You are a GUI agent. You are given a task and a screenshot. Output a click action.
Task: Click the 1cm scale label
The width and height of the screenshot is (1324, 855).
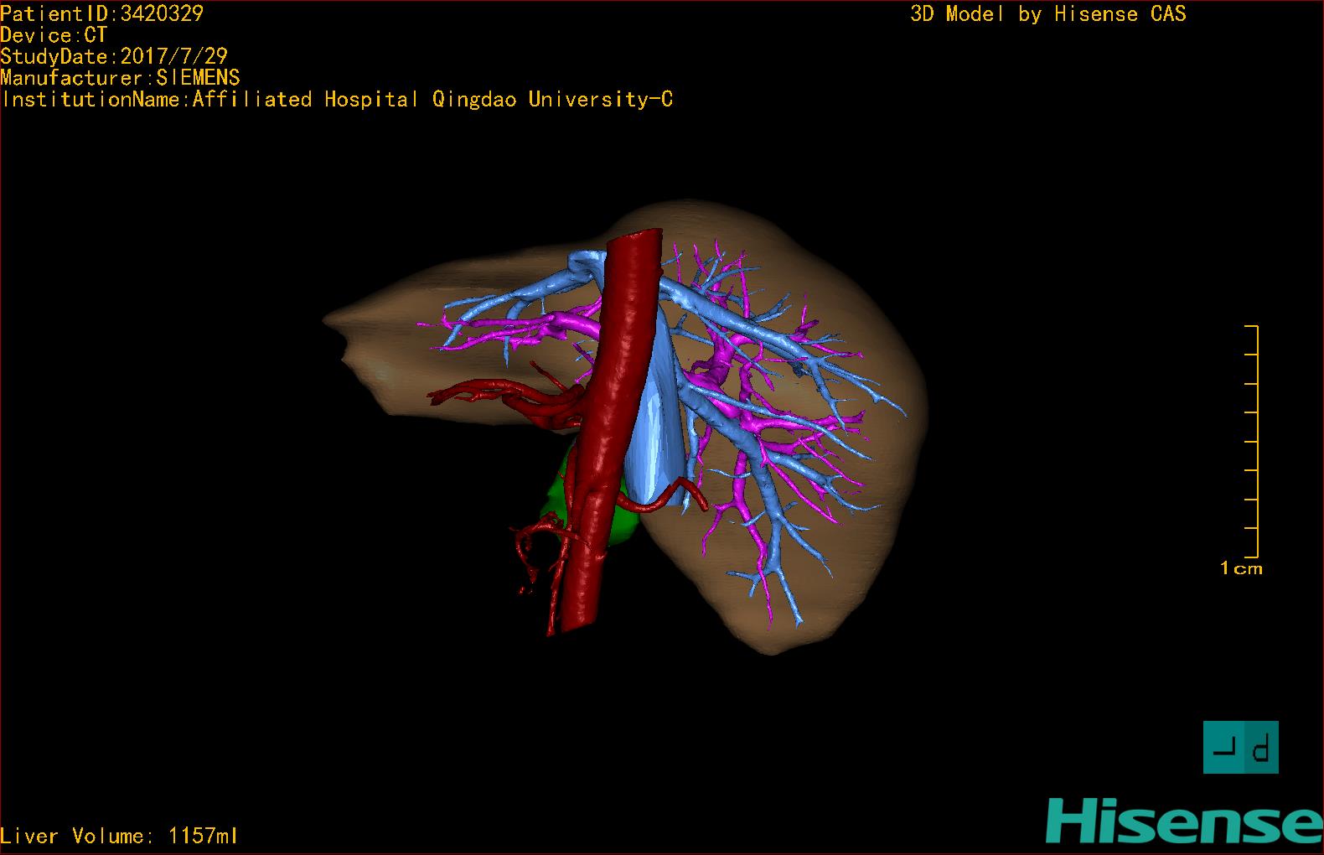pos(1241,568)
